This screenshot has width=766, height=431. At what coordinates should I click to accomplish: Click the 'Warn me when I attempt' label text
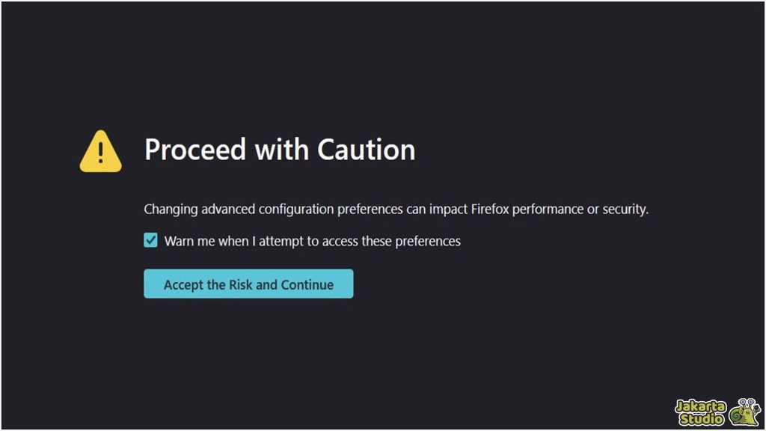[x=312, y=241]
